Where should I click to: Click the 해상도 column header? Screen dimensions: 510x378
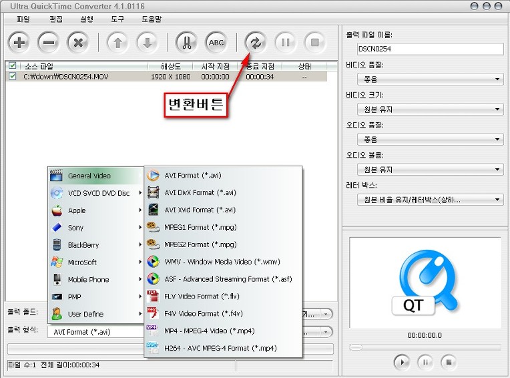[x=170, y=66]
